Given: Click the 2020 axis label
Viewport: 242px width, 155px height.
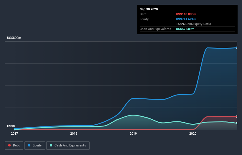Looking at the screenshot, I should point(193,133).
